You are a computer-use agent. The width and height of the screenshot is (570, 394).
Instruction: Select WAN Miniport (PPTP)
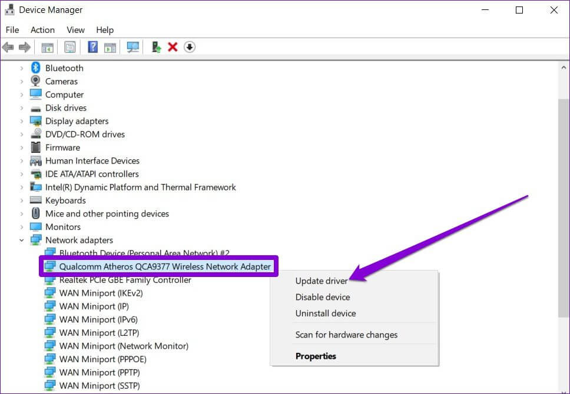[100, 373]
